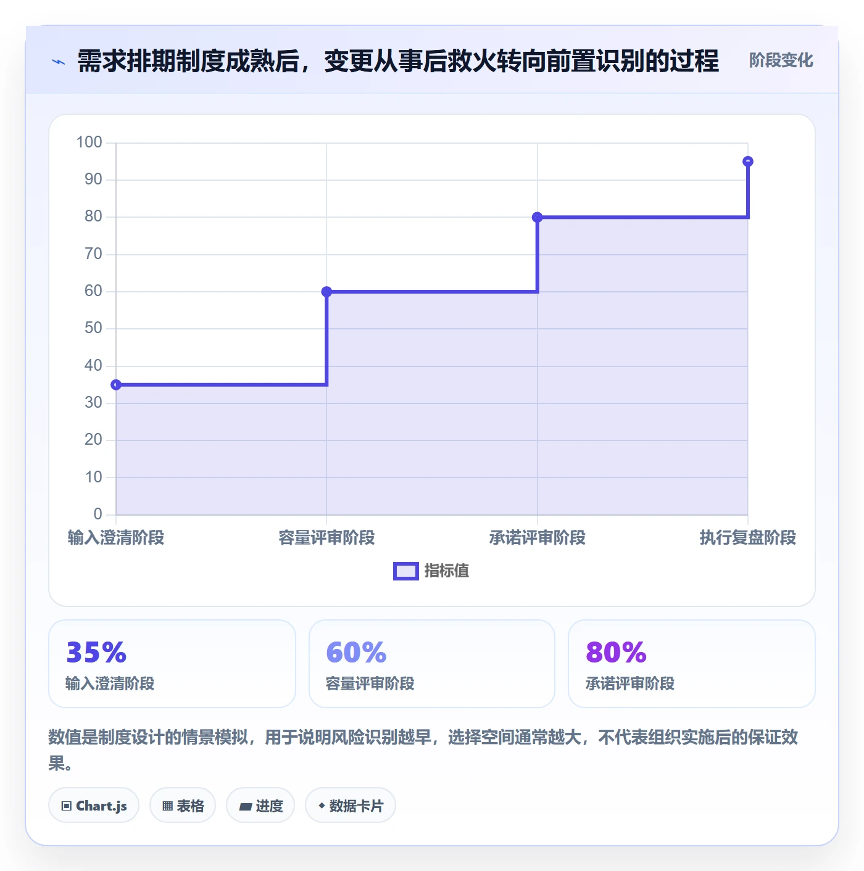
Task: Click the main title 需求排期制度成熟后
Action: (x=398, y=61)
